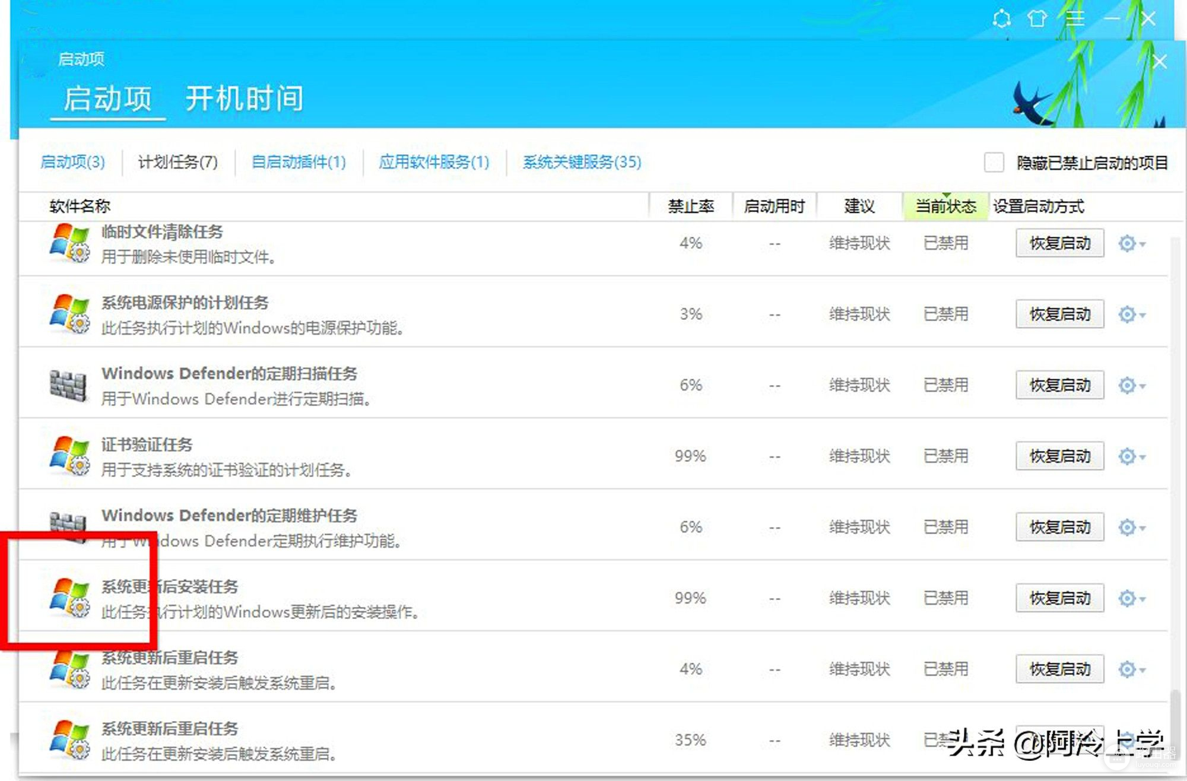Image resolution: width=1187 pixels, height=781 pixels.
Task: Expand the gear dropdown for 系统更新后安装任务
Action: click(1131, 598)
